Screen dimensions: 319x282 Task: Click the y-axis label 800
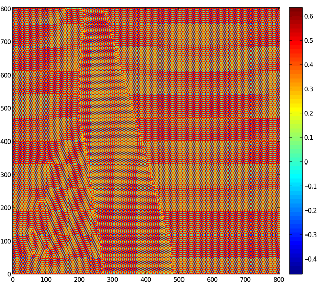(6, 9)
